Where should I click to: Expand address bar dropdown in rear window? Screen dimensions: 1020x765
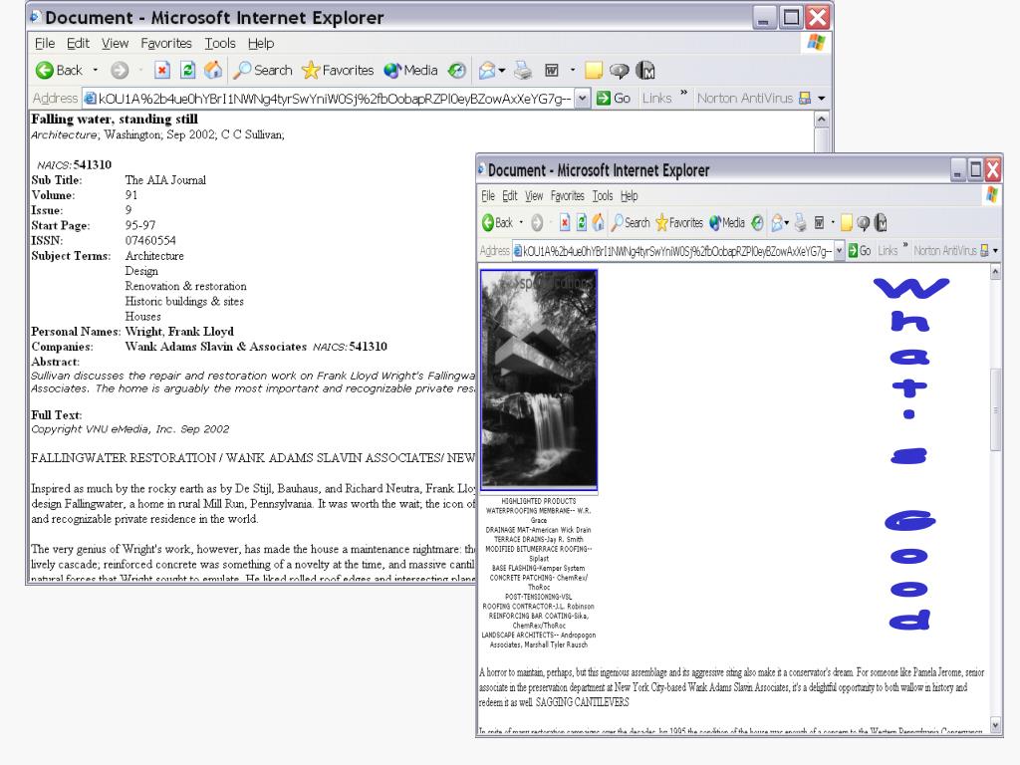click(x=582, y=99)
